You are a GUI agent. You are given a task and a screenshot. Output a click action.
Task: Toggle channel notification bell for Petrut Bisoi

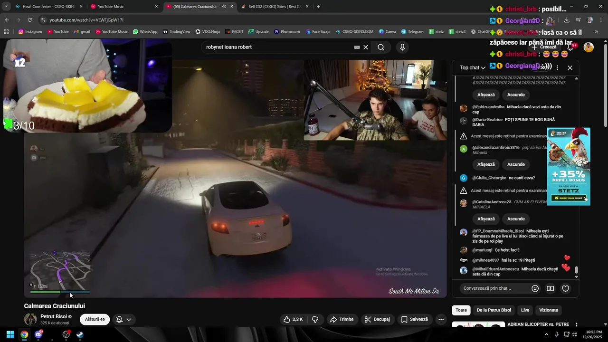click(x=124, y=320)
